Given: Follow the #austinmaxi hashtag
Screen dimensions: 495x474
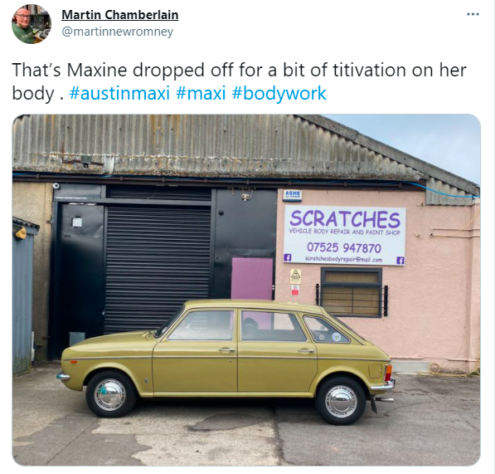Looking at the screenshot, I should [119, 93].
